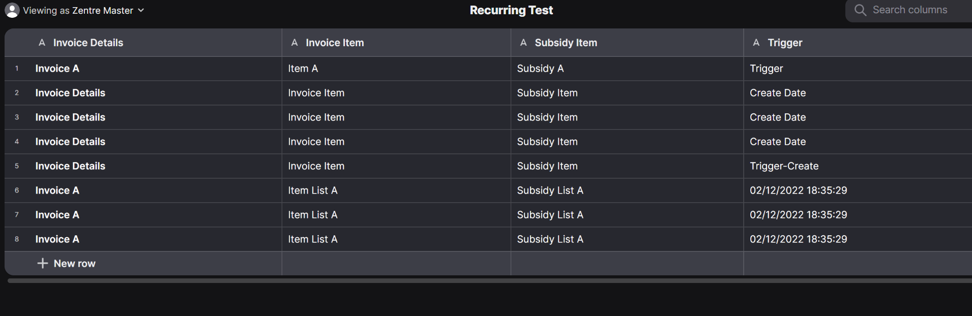Select the Invoice Item column header
This screenshot has width=972, height=316.
pos(396,43)
